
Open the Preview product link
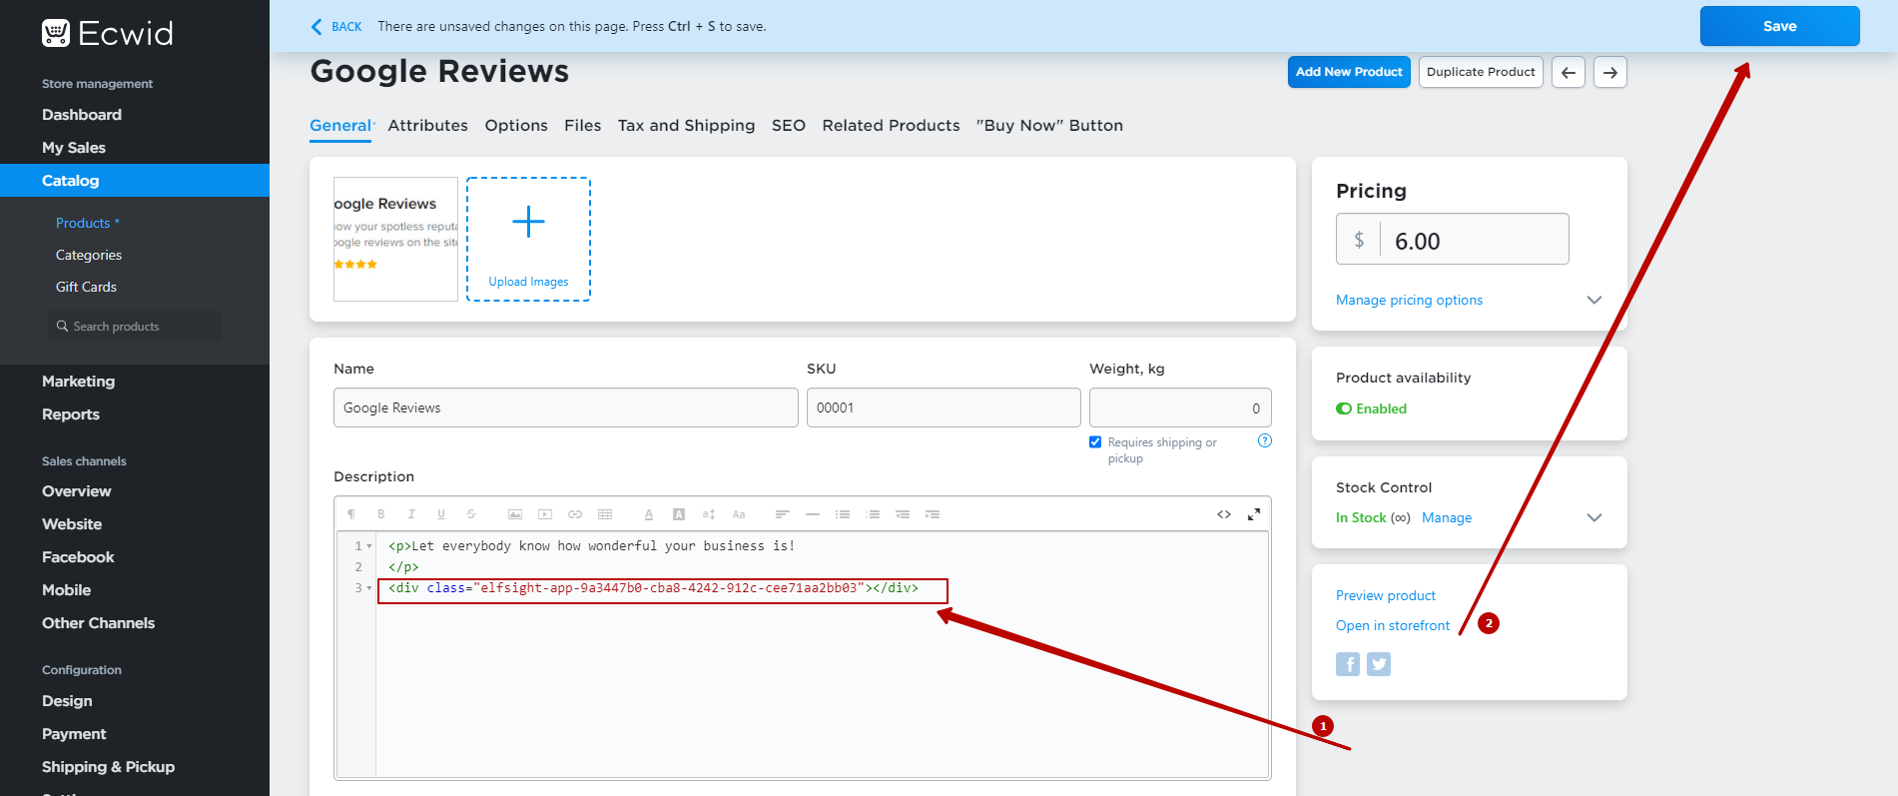coord(1386,595)
